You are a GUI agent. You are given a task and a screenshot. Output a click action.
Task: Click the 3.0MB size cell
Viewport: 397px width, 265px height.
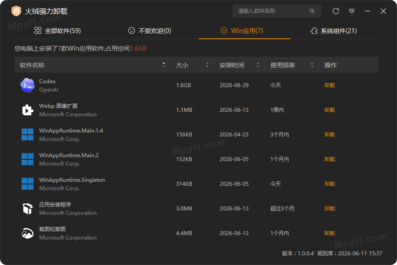(x=184, y=209)
